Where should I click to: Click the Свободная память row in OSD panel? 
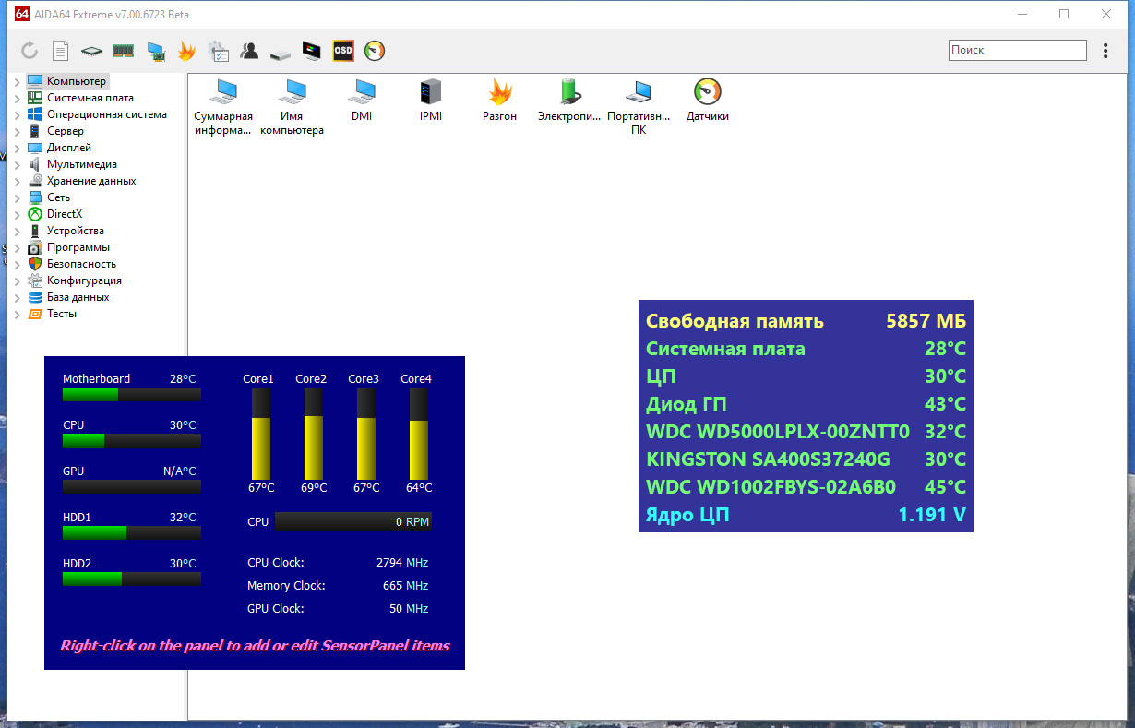tap(806, 321)
